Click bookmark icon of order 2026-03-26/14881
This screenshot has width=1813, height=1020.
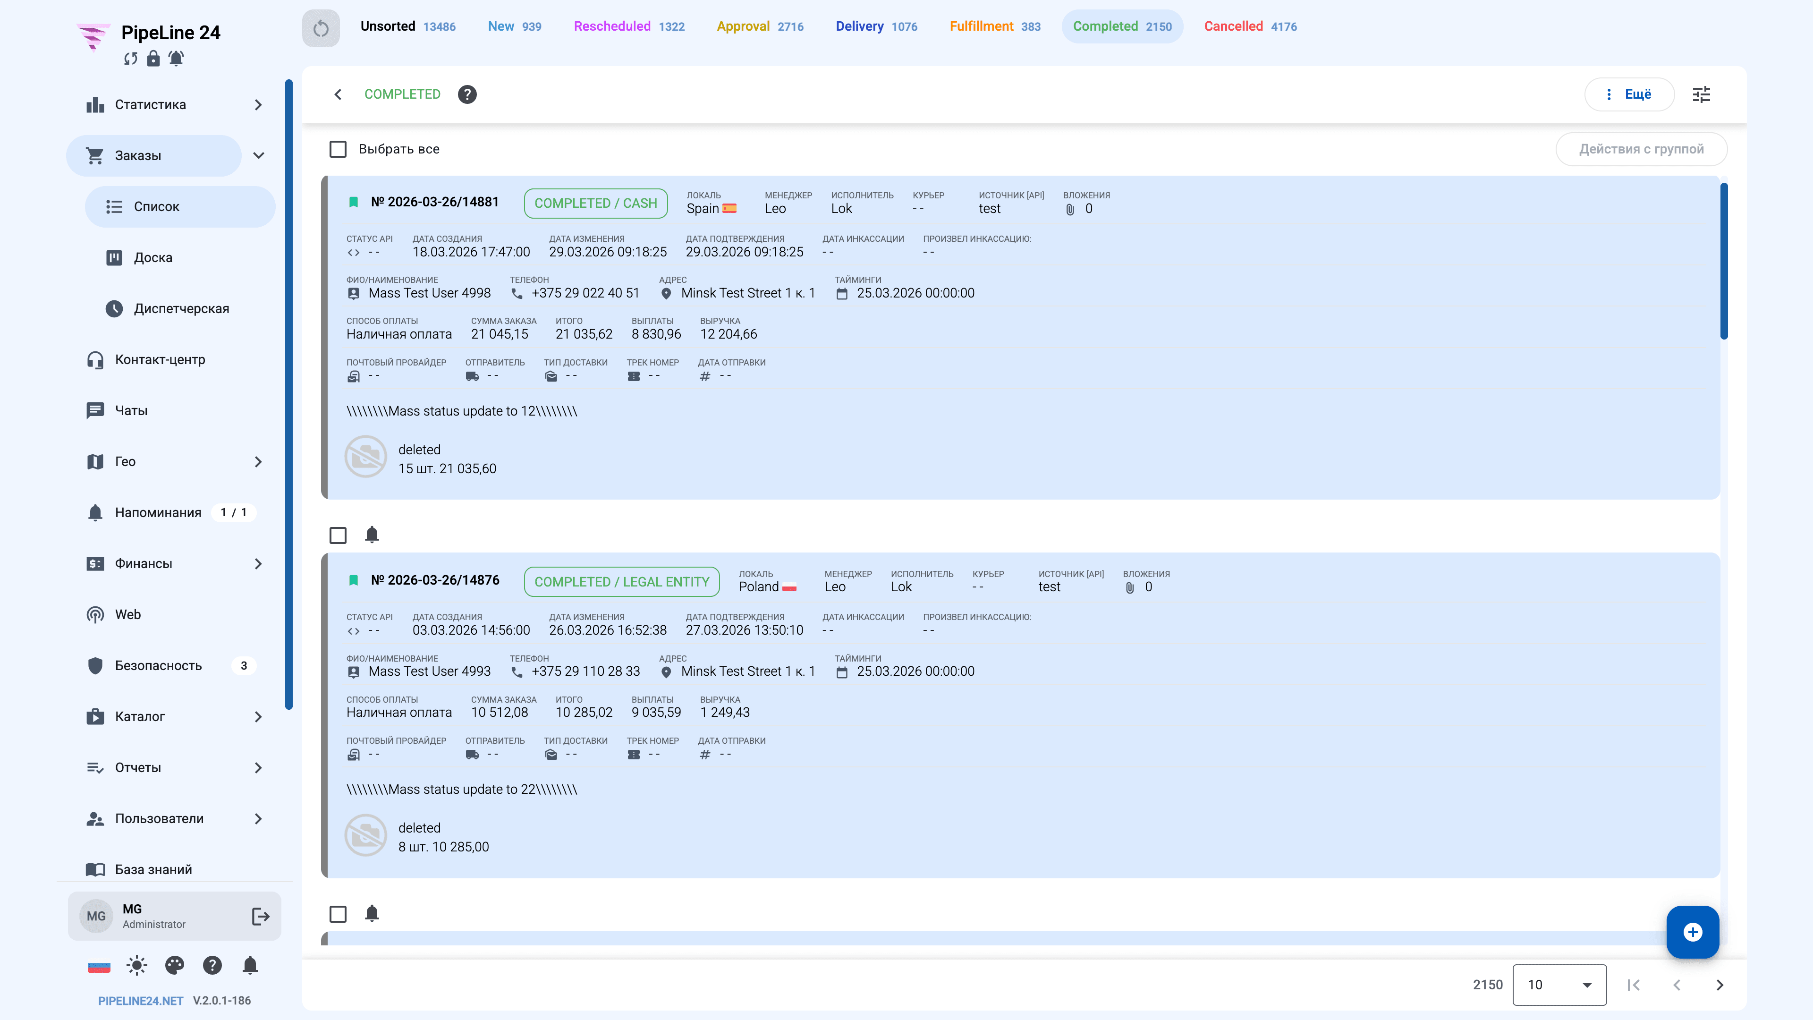[x=354, y=202]
